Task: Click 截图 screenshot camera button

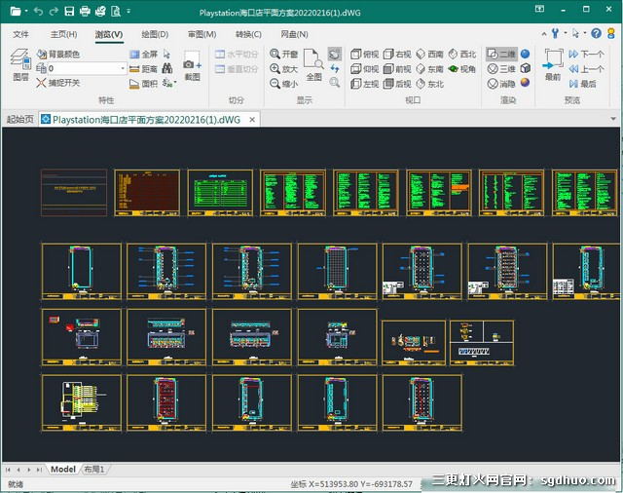Action: tap(193, 65)
